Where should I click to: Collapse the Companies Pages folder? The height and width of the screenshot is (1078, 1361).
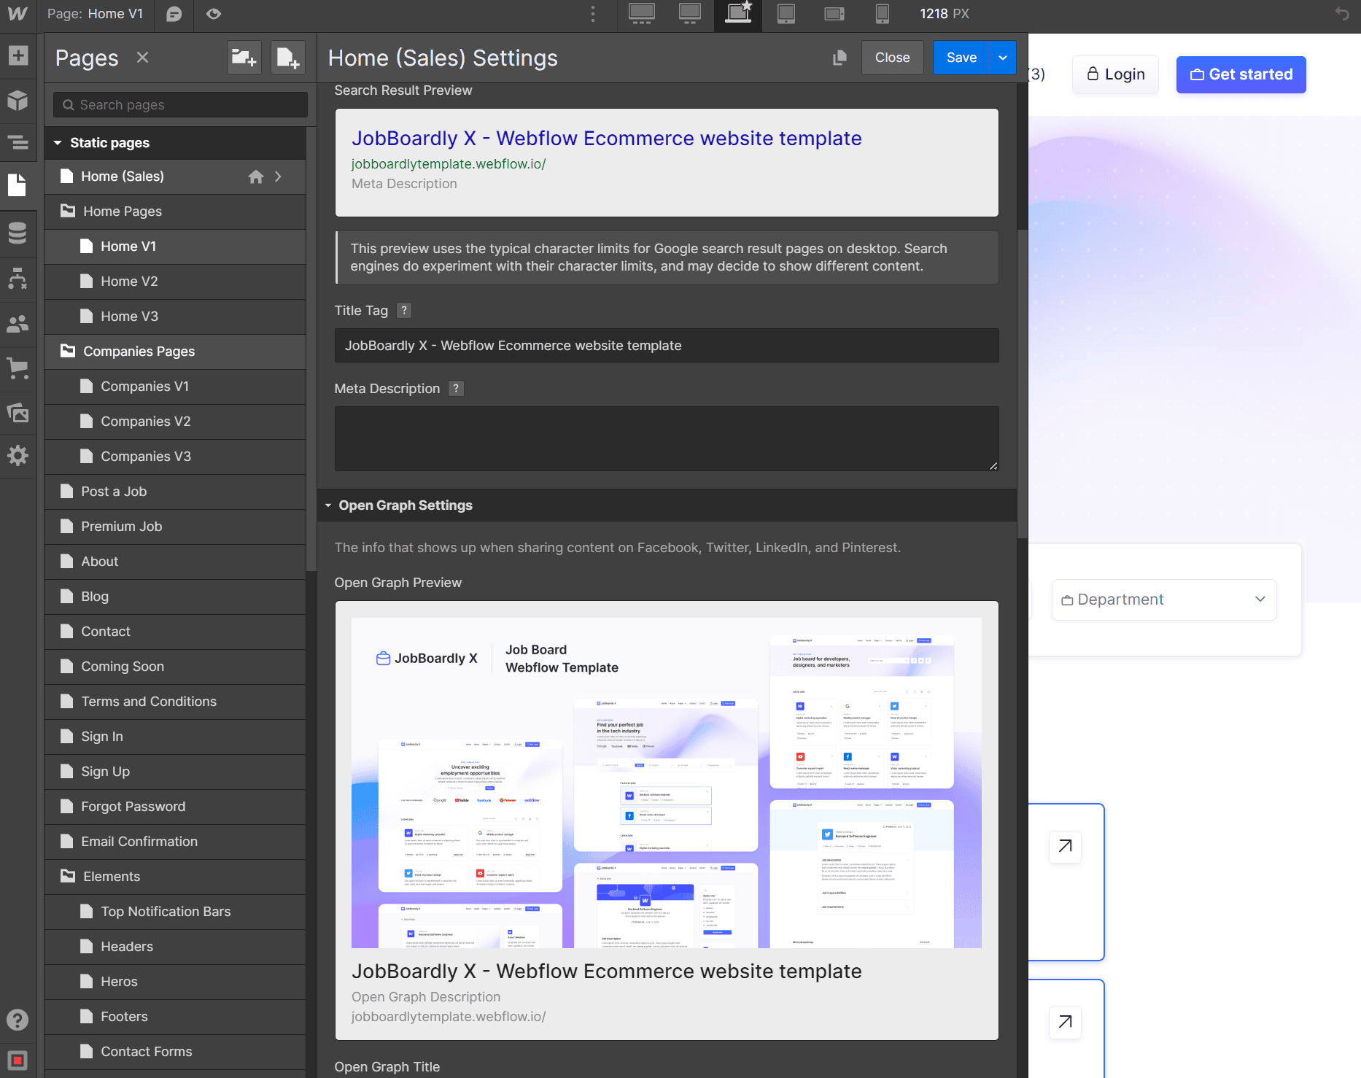(x=68, y=351)
